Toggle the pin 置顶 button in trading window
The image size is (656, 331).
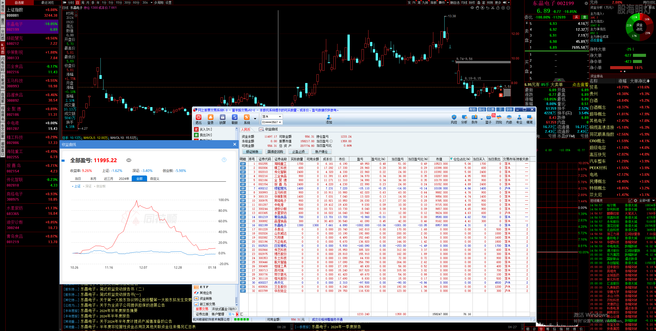(x=500, y=109)
